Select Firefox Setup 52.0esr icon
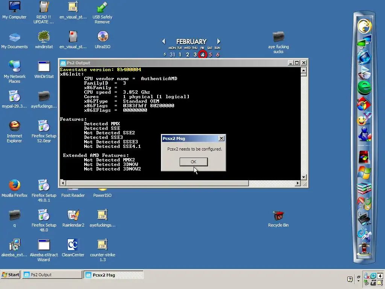 [44, 131]
